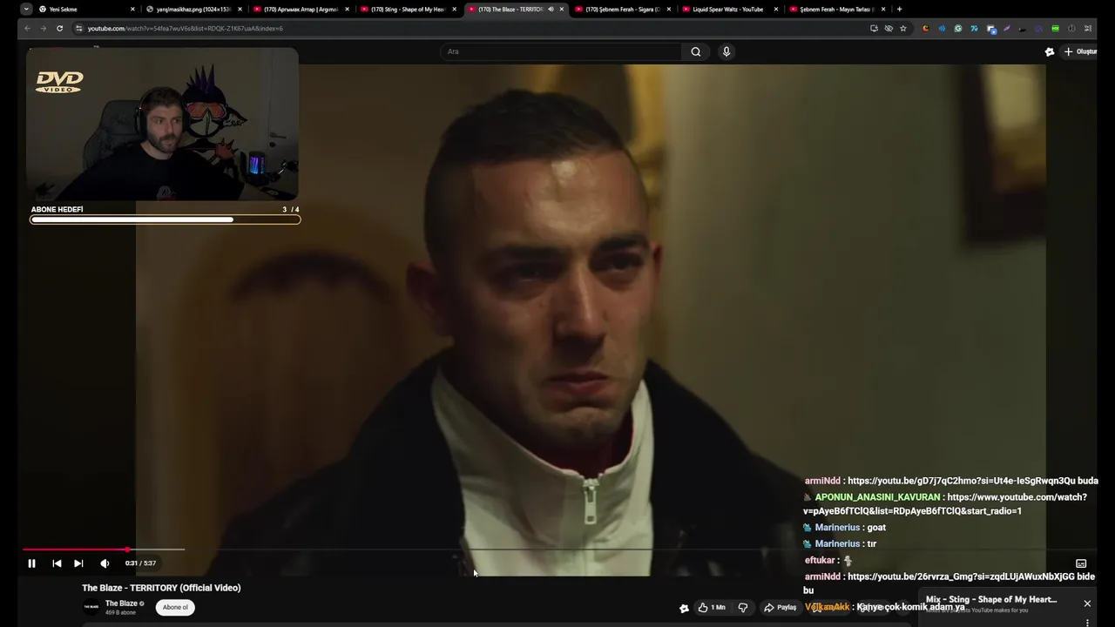This screenshot has height=627, width=1115.
Task: Click the video progress bar scrubber
Action: point(128,549)
